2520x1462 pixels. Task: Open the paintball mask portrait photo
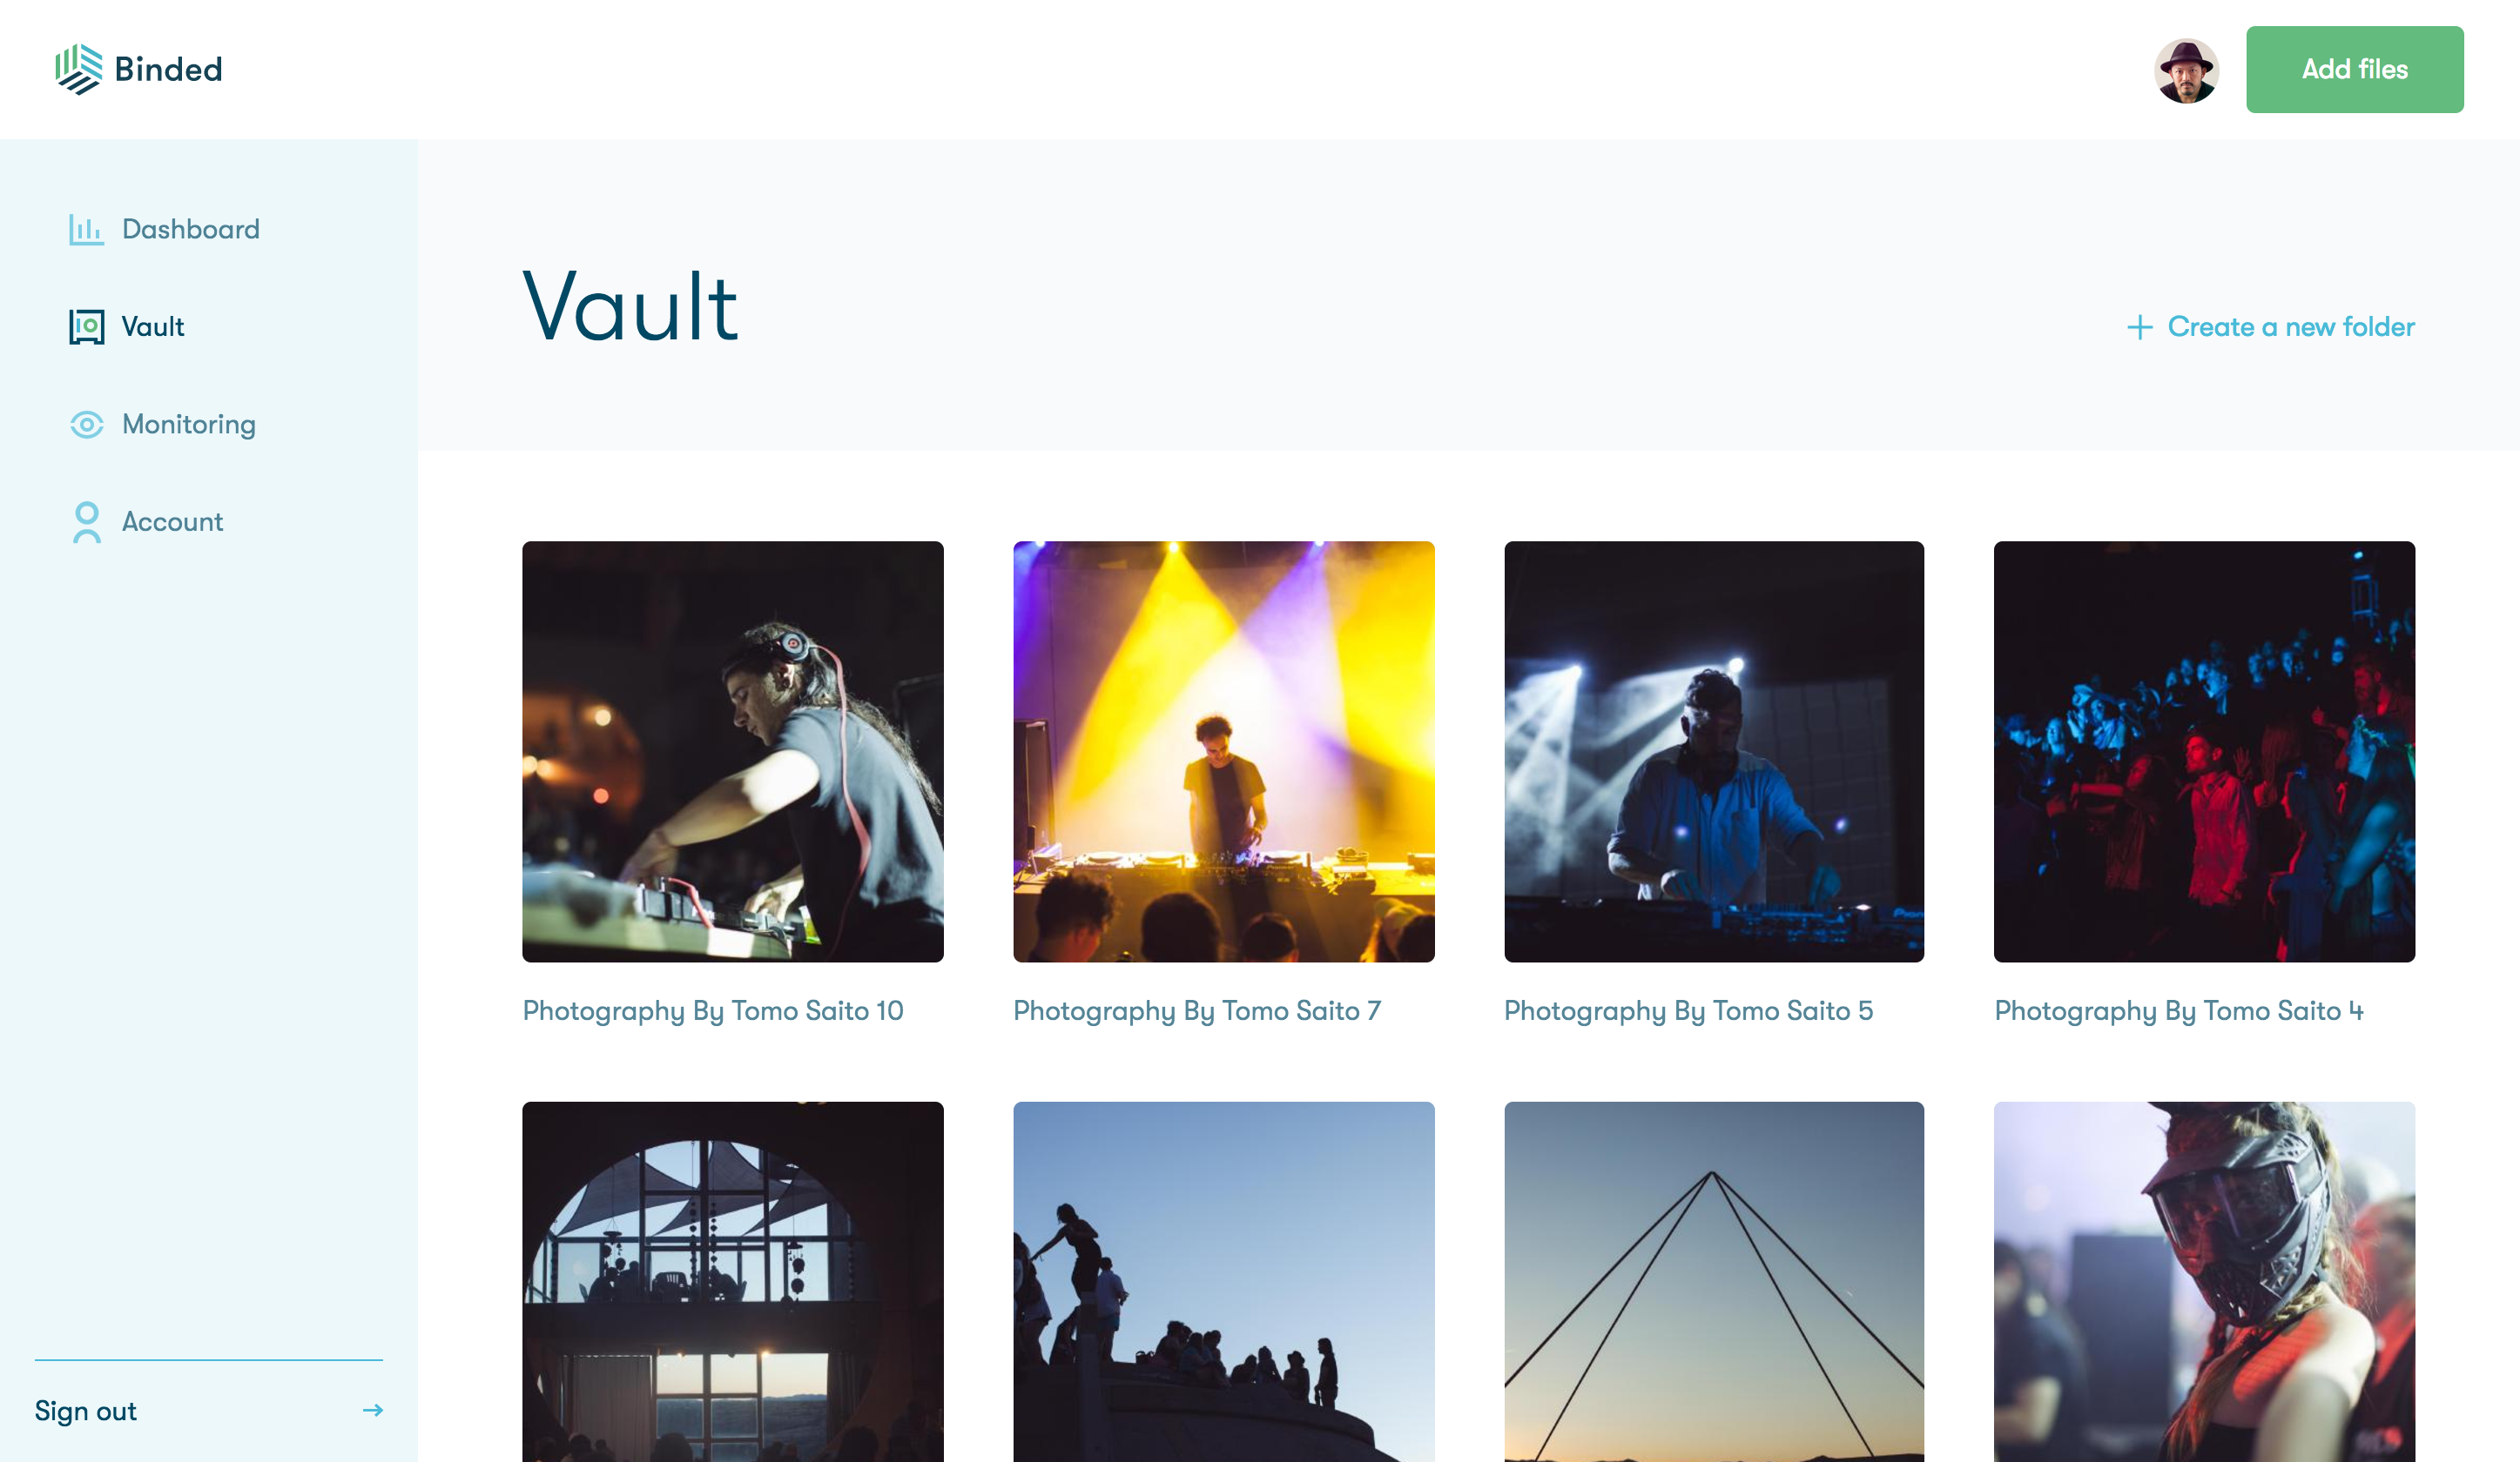point(2204,1281)
